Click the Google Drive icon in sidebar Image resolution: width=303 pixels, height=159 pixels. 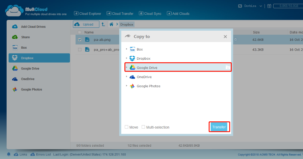click(x=15, y=68)
